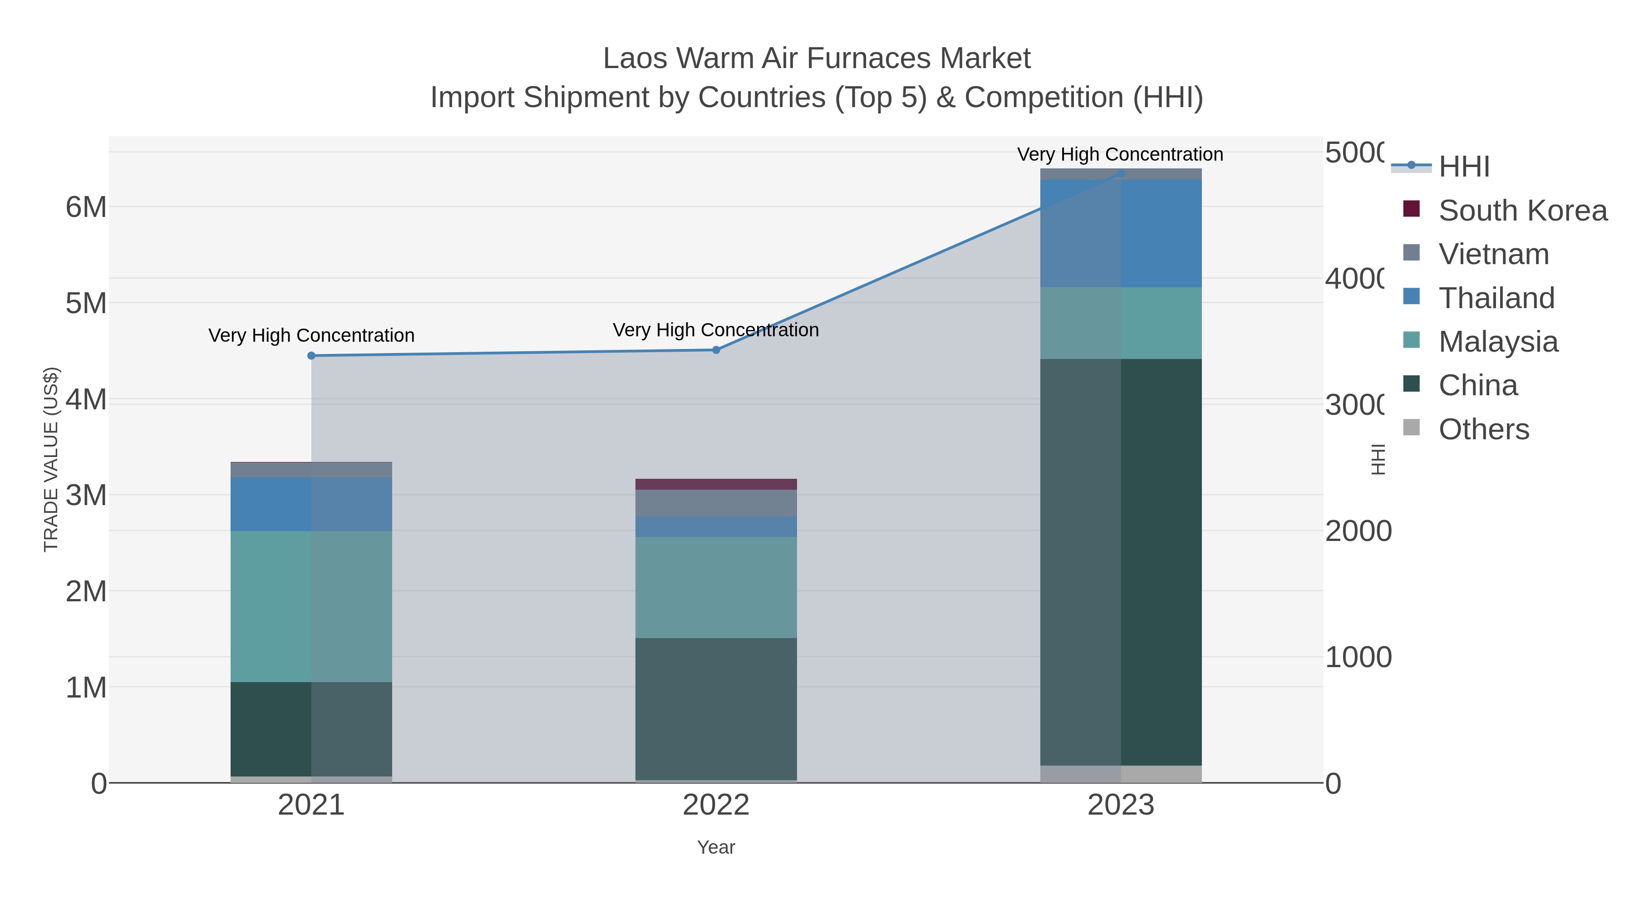
Task: Click the Year axis title
Action: (x=716, y=847)
